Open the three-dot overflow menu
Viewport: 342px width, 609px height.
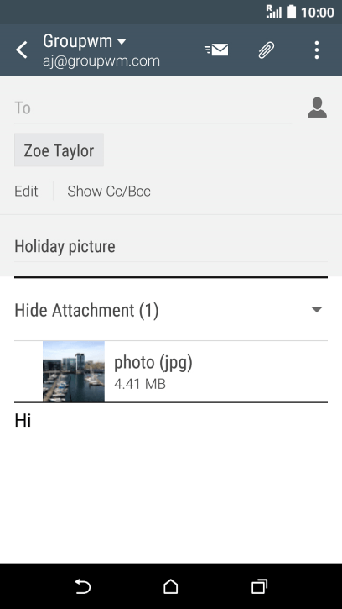317,50
